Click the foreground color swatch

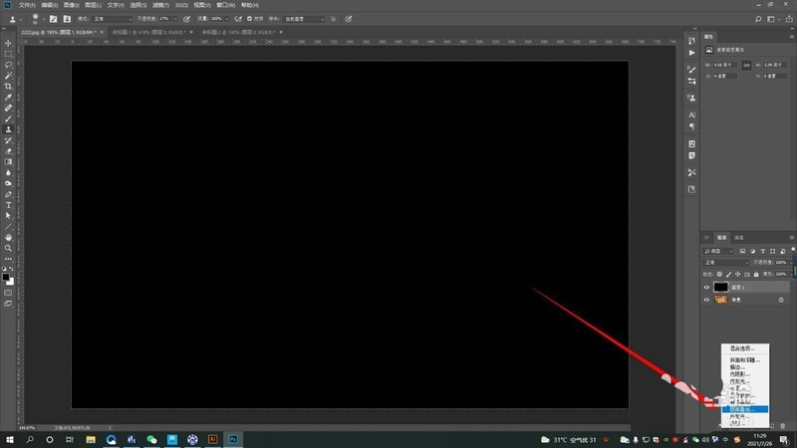click(7, 277)
